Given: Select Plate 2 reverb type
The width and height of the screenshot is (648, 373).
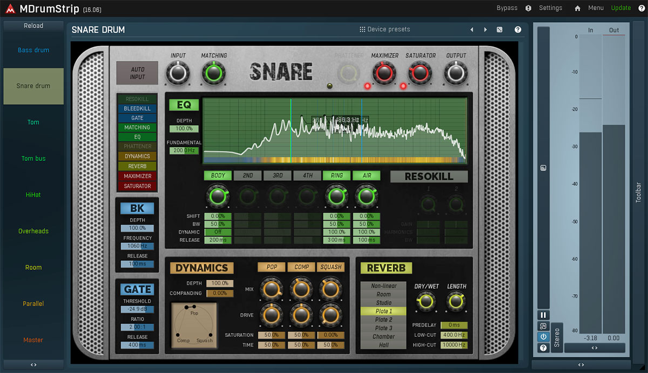Looking at the screenshot, I should click(383, 320).
